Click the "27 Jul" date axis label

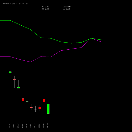[x=22, y=126]
